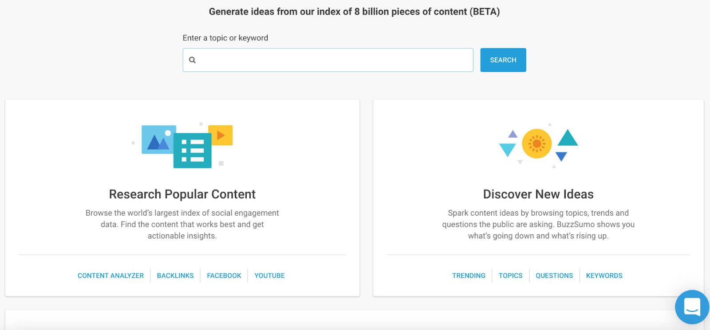710x330 pixels.
Task: Open the Content Analyzer link
Action: click(x=110, y=276)
